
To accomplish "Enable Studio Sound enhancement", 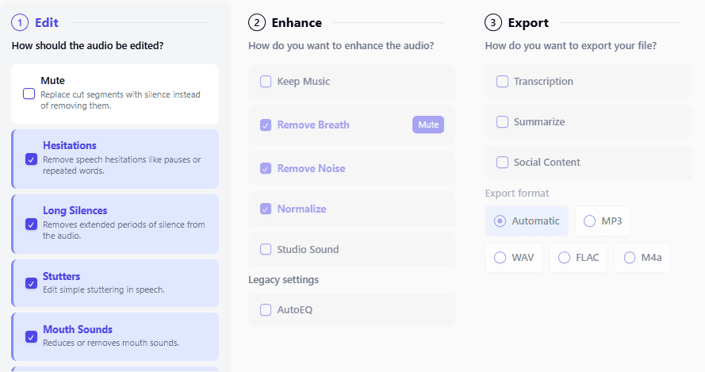I will pyautogui.click(x=266, y=249).
